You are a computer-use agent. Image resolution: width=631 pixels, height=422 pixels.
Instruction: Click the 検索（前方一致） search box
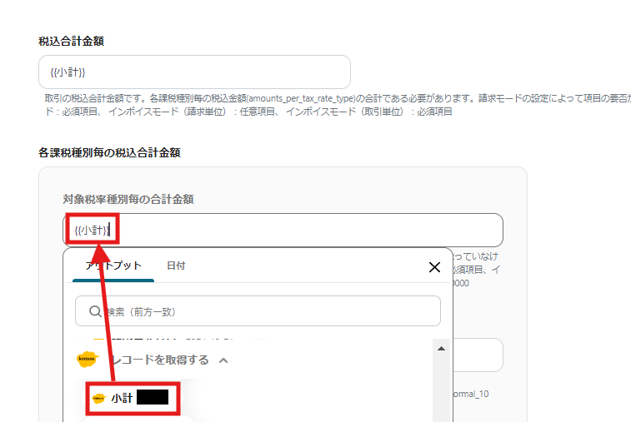tap(258, 311)
